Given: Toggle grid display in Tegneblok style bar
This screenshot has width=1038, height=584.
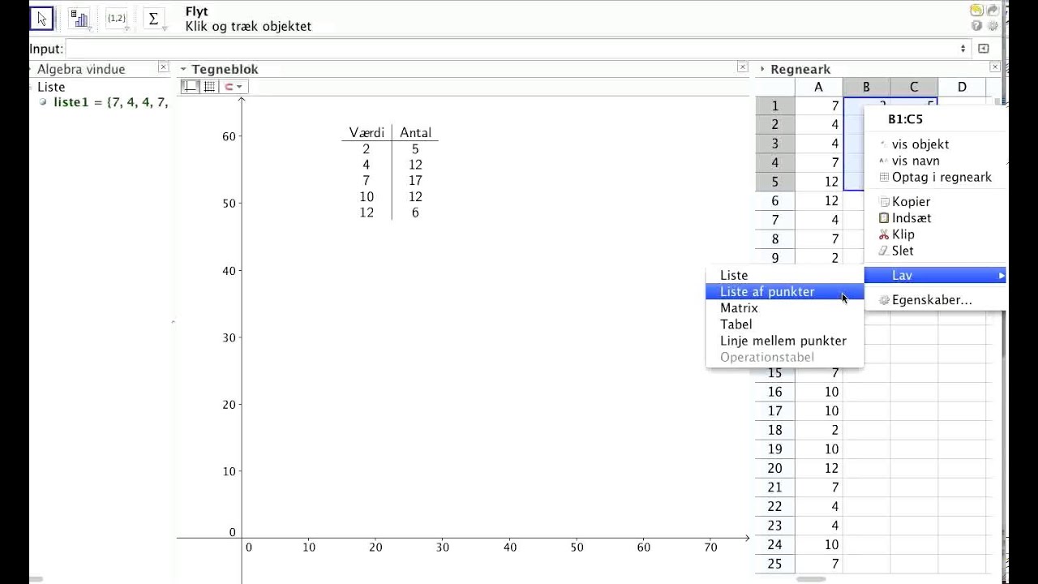Looking at the screenshot, I should pyautogui.click(x=209, y=87).
